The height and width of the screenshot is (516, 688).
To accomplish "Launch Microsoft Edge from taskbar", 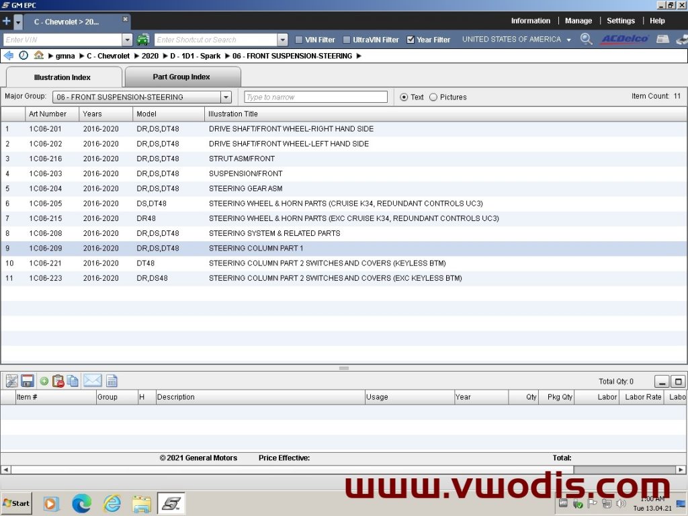I will coord(81,503).
